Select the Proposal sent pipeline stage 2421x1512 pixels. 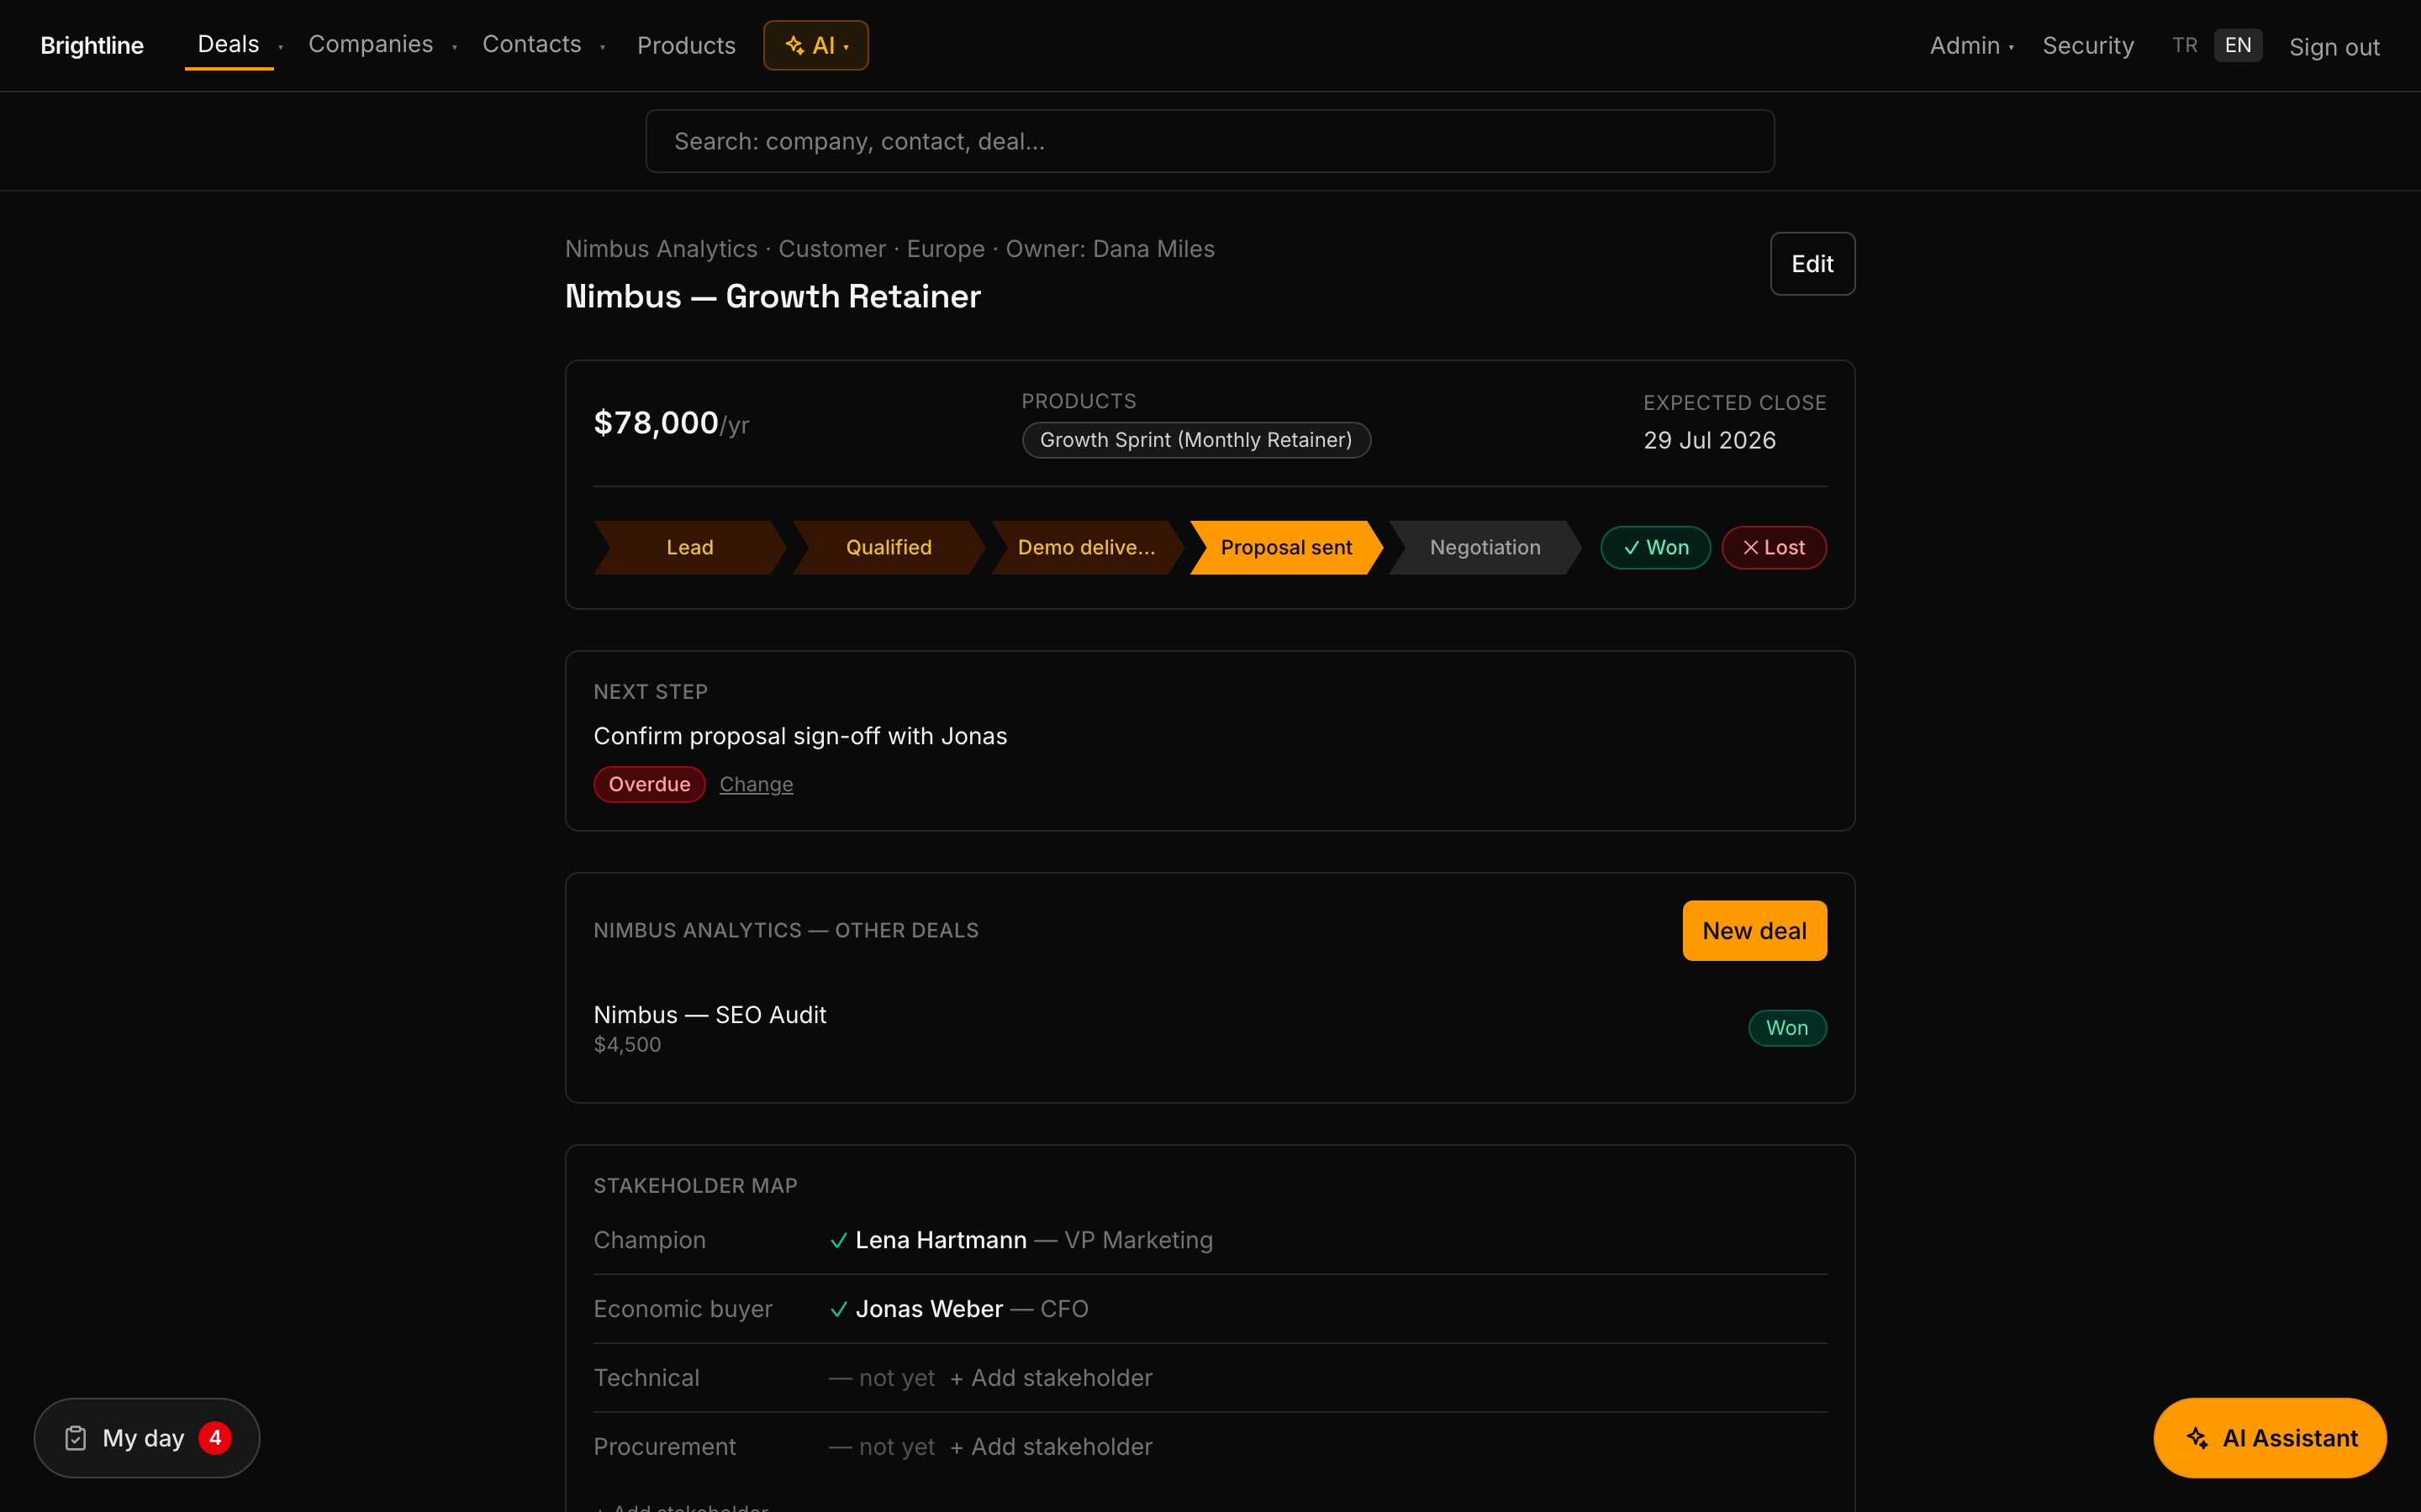point(1285,547)
